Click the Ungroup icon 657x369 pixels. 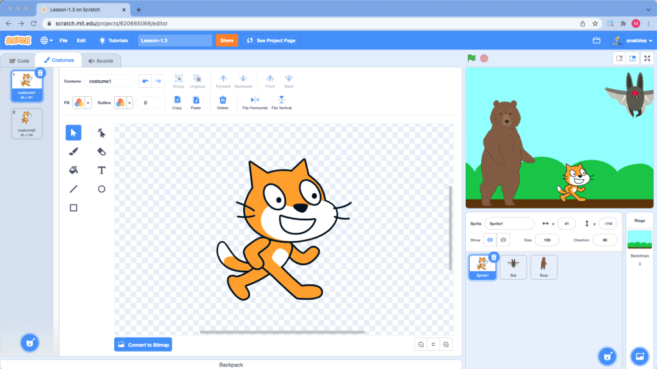(x=198, y=81)
